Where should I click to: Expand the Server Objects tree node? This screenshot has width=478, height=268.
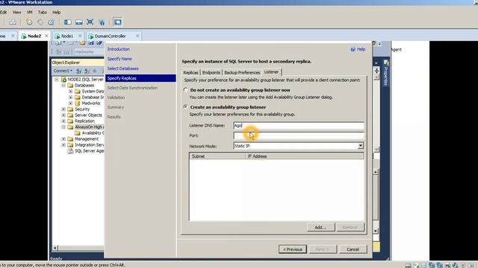tap(63, 115)
